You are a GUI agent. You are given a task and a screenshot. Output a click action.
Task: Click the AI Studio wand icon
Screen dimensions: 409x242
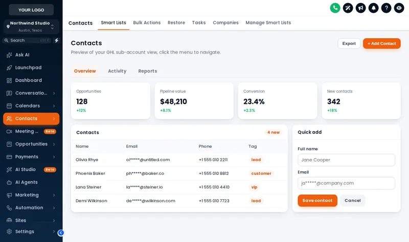click(x=9, y=170)
